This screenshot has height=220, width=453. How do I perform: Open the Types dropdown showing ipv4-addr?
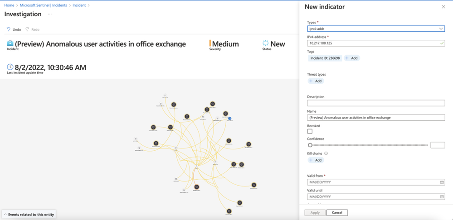(x=376, y=29)
